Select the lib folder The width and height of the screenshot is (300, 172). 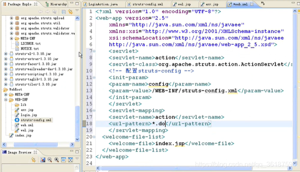coord(23,105)
